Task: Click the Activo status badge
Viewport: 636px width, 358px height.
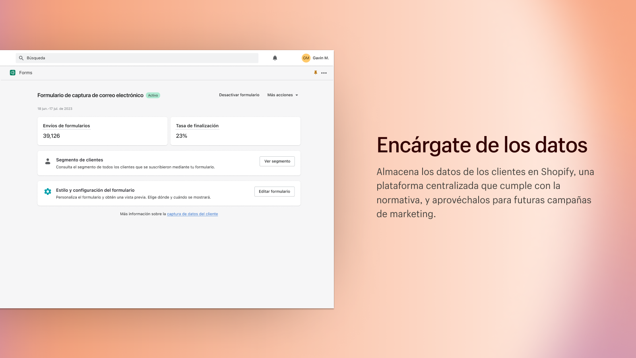Action: (x=153, y=95)
